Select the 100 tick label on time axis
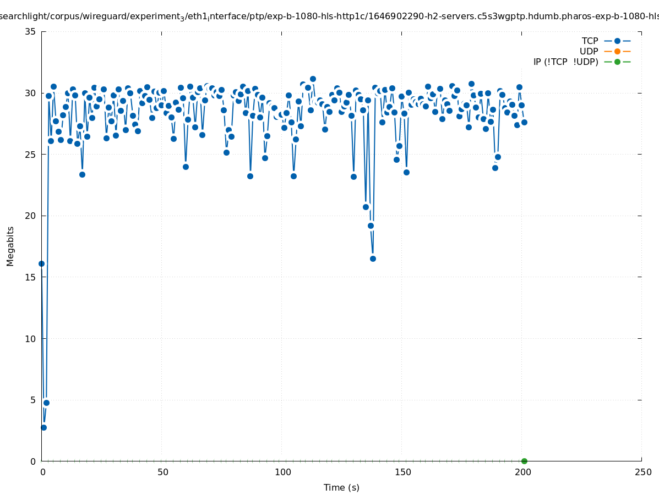Viewport: 659px width, 495px height. coord(282,472)
